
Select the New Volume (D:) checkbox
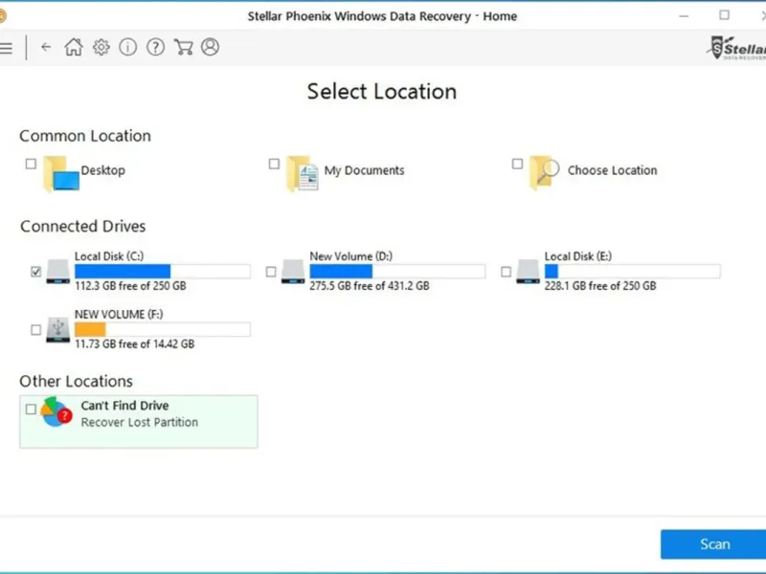click(x=271, y=272)
